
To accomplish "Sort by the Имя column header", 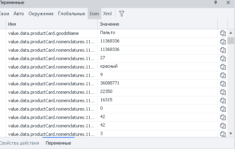I will (52, 24).
